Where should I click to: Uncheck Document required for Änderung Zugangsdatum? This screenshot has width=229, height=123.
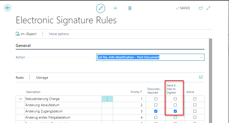156,111
